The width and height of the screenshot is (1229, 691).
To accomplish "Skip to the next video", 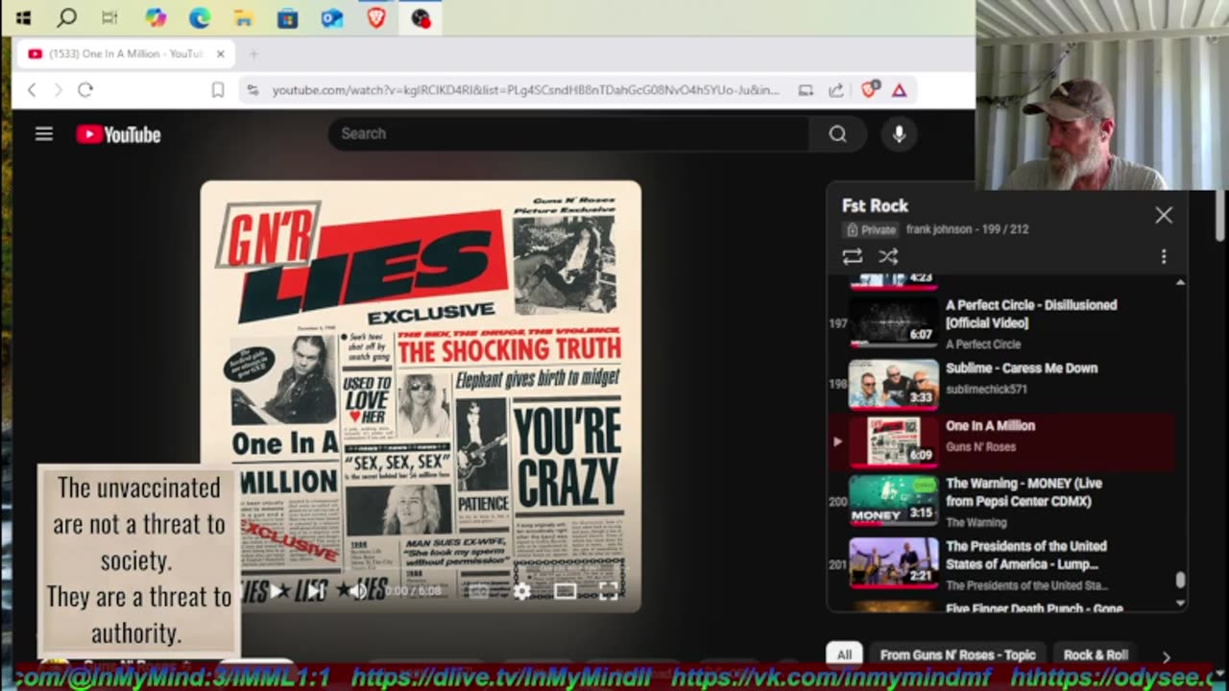I will [315, 590].
